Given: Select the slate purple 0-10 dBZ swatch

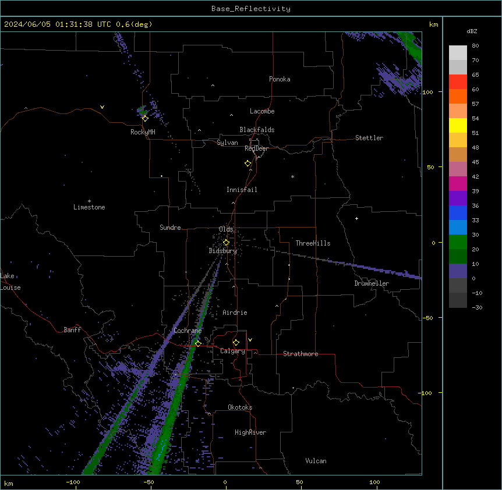Looking at the screenshot, I should coord(458,271).
